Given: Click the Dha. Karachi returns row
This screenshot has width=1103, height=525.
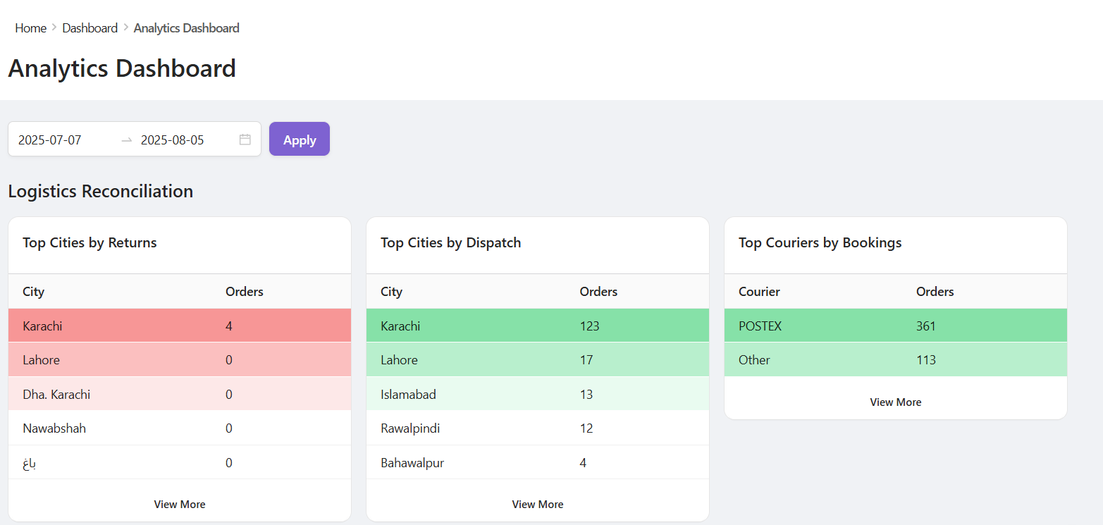Looking at the screenshot, I should [180, 395].
